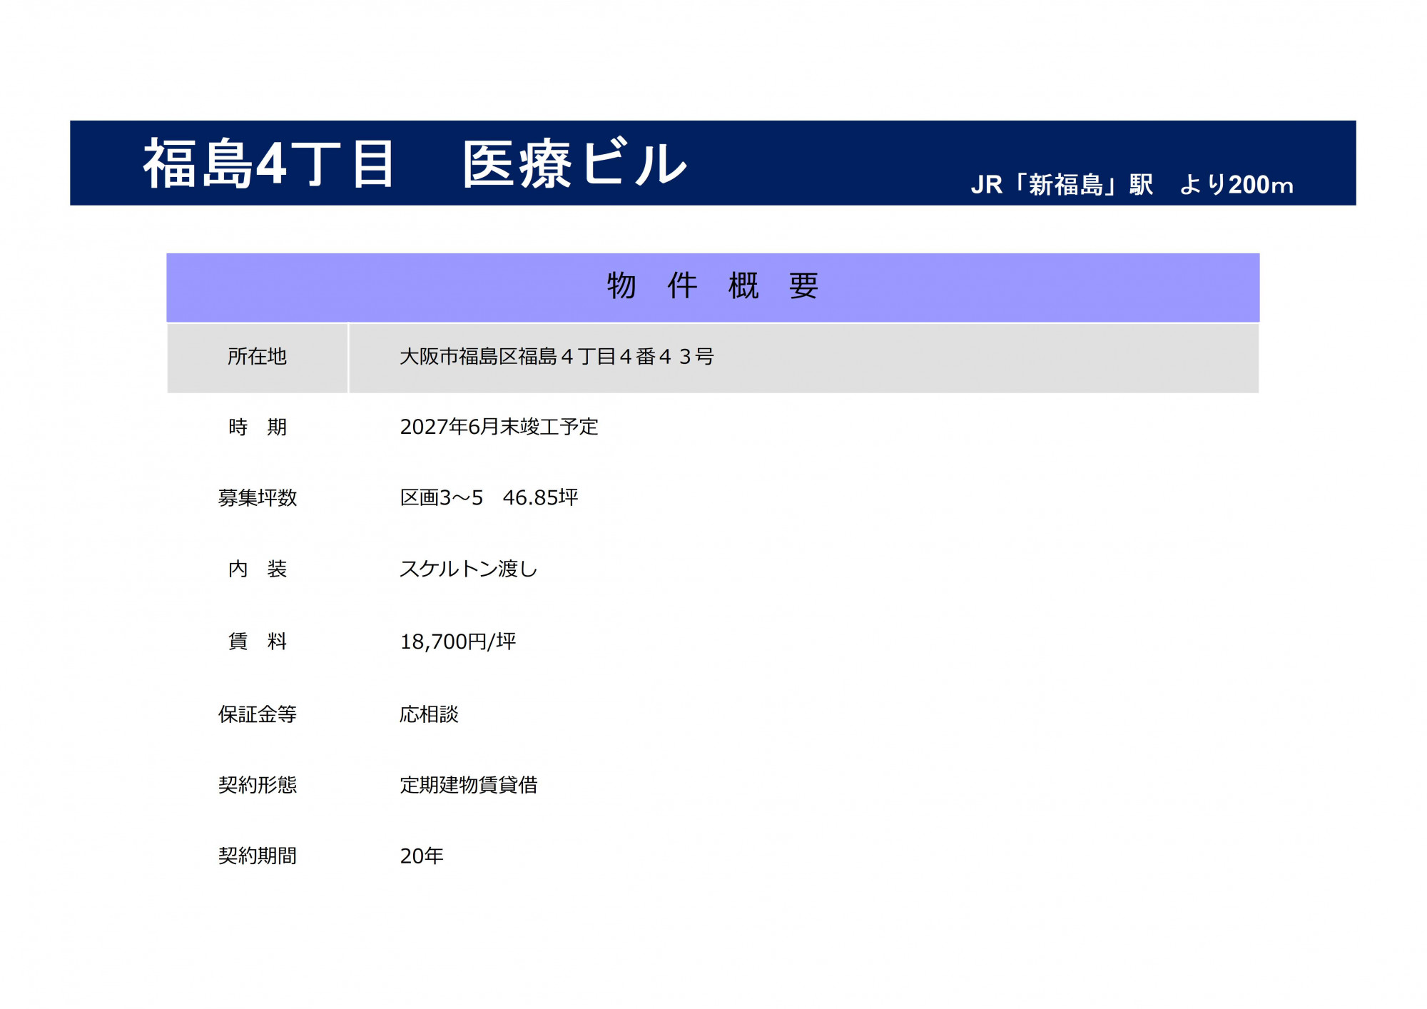The image size is (1427, 1009).
Task: Click the 応相談 value text
Action: coord(429,714)
